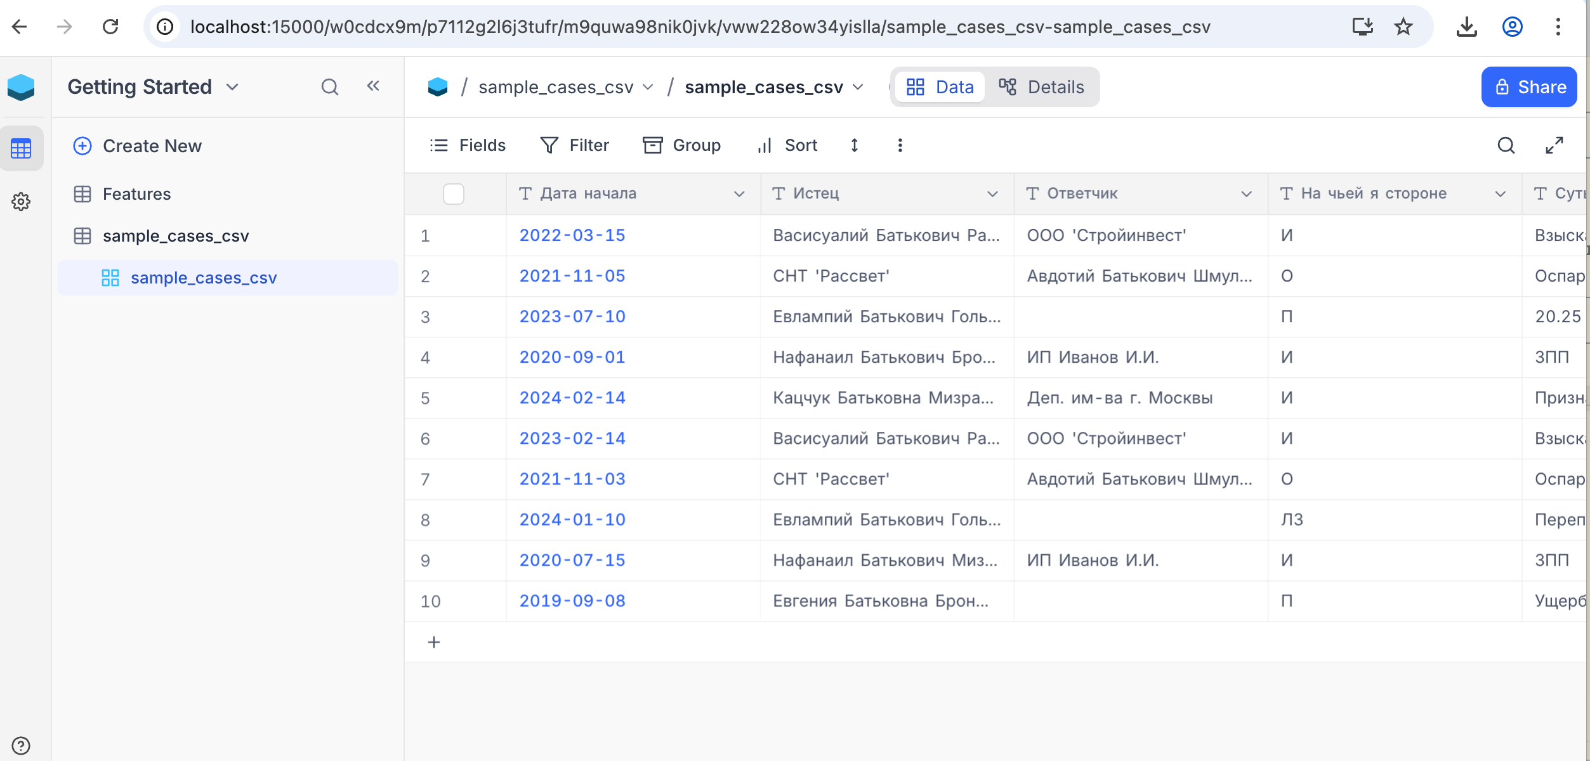Reload the page
Screen dimensions: 1590x761
pos(110,27)
